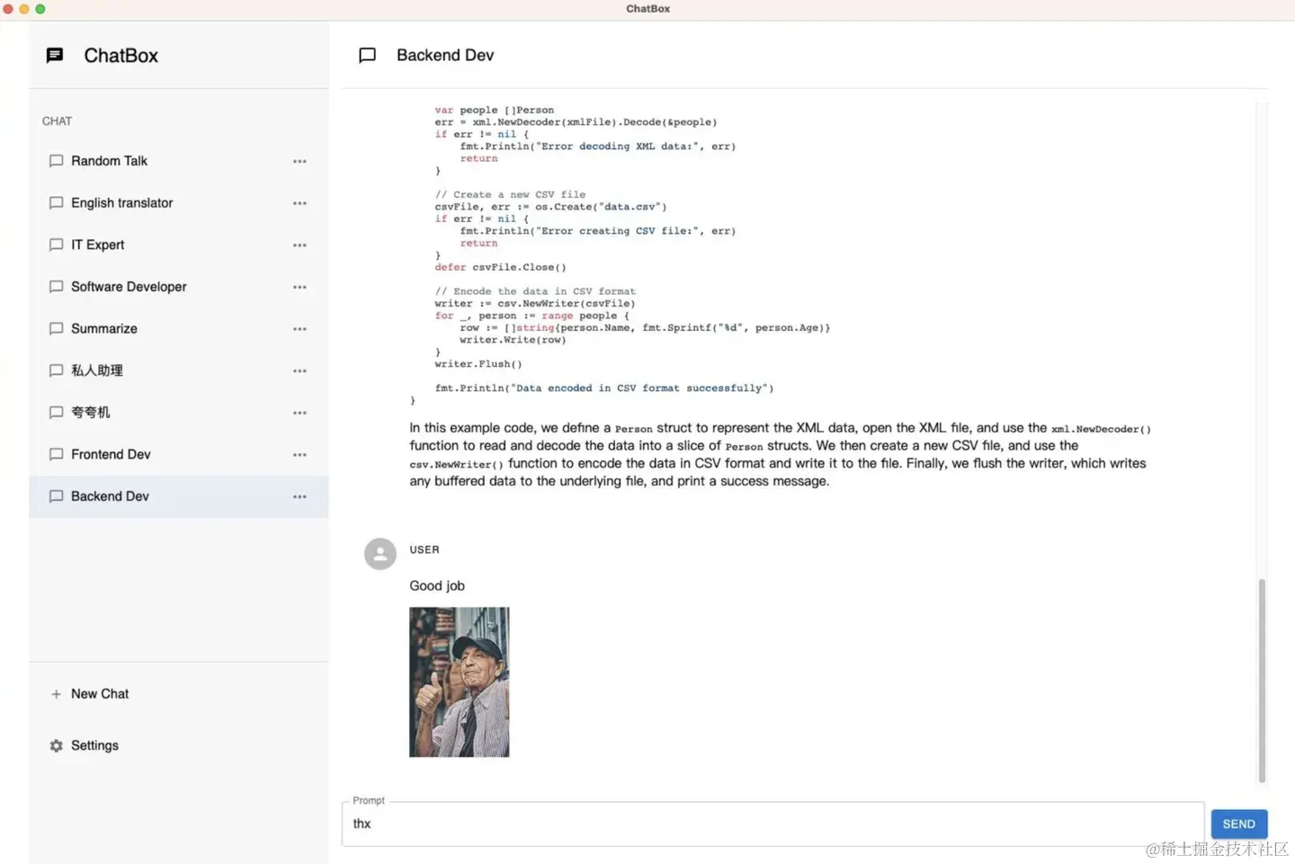Screen dimensions: 1295x864
Task: Click the SEND button
Action: point(1238,824)
